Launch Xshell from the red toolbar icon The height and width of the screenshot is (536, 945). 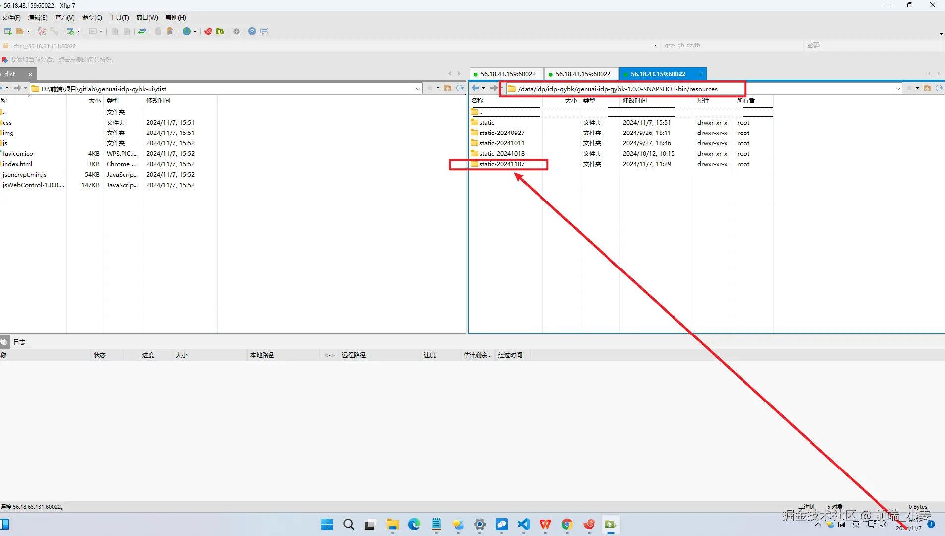click(x=208, y=31)
